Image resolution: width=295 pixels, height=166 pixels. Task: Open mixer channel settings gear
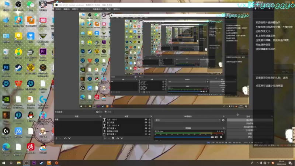(x=221, y=137)
